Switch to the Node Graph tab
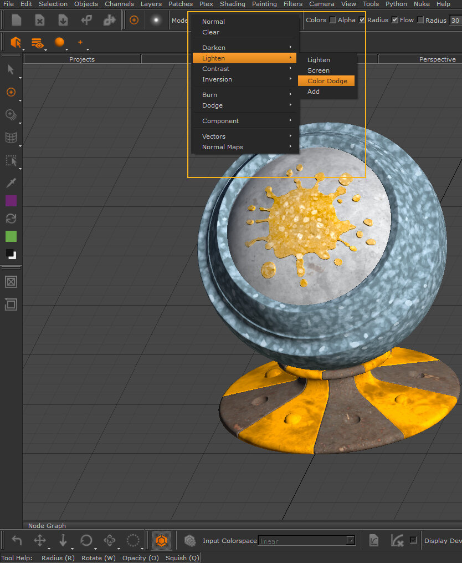462x563 pixels. [47, 526]
